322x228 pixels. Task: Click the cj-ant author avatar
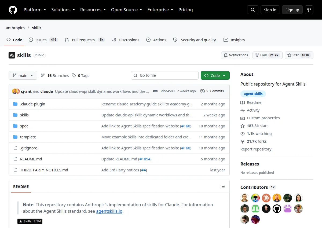point(14,91)
